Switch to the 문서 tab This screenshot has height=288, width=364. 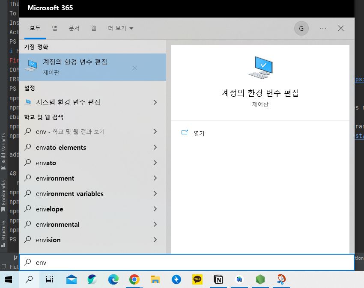(x=74, y=28)
